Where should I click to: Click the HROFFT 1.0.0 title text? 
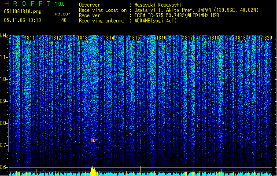[x=35, y=4]
